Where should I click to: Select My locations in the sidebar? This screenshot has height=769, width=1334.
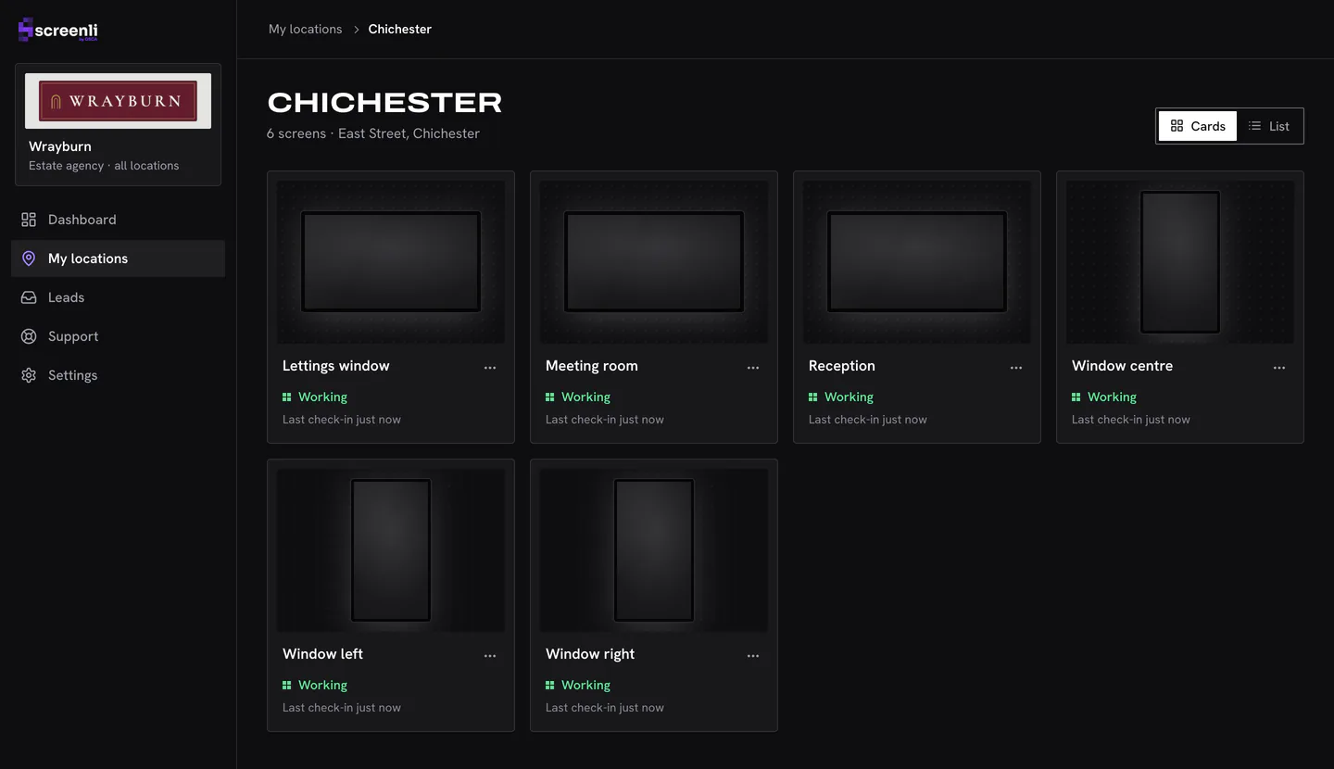[118, 258]
